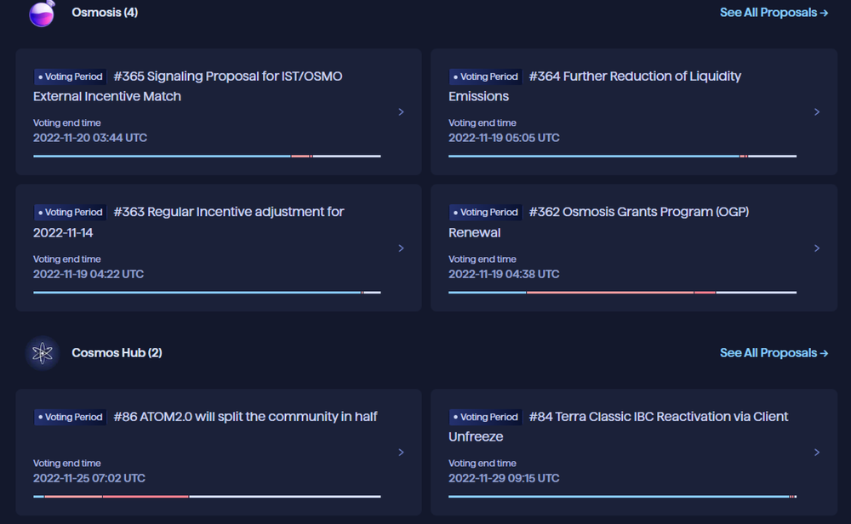Screen dimensions: 851x524
Task: Click the vote tally bar of proposal #84
Action: point(623,496)
